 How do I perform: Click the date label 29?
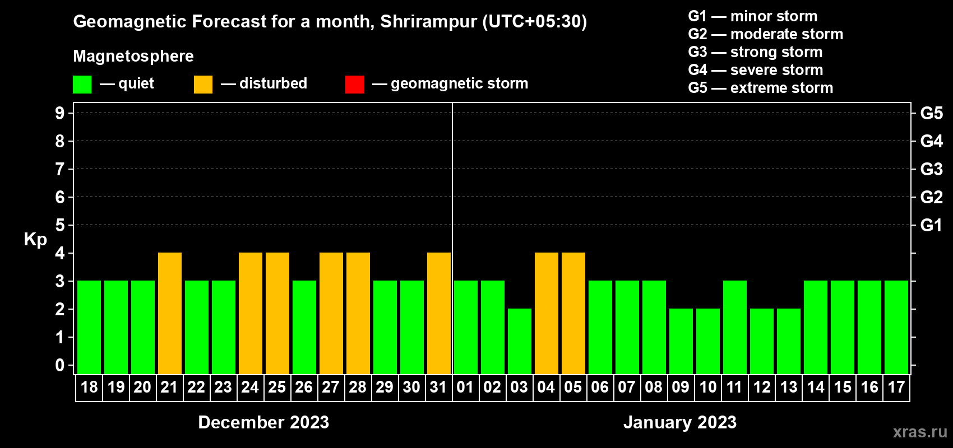coord(385,388)
